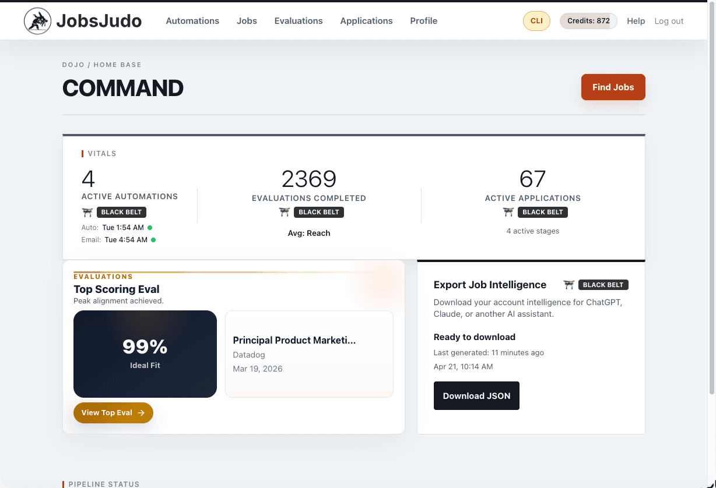Click torii gate icon under Active Applications
Image resolution: width=716 pixels, height=488 pixels.
(508, 213)
